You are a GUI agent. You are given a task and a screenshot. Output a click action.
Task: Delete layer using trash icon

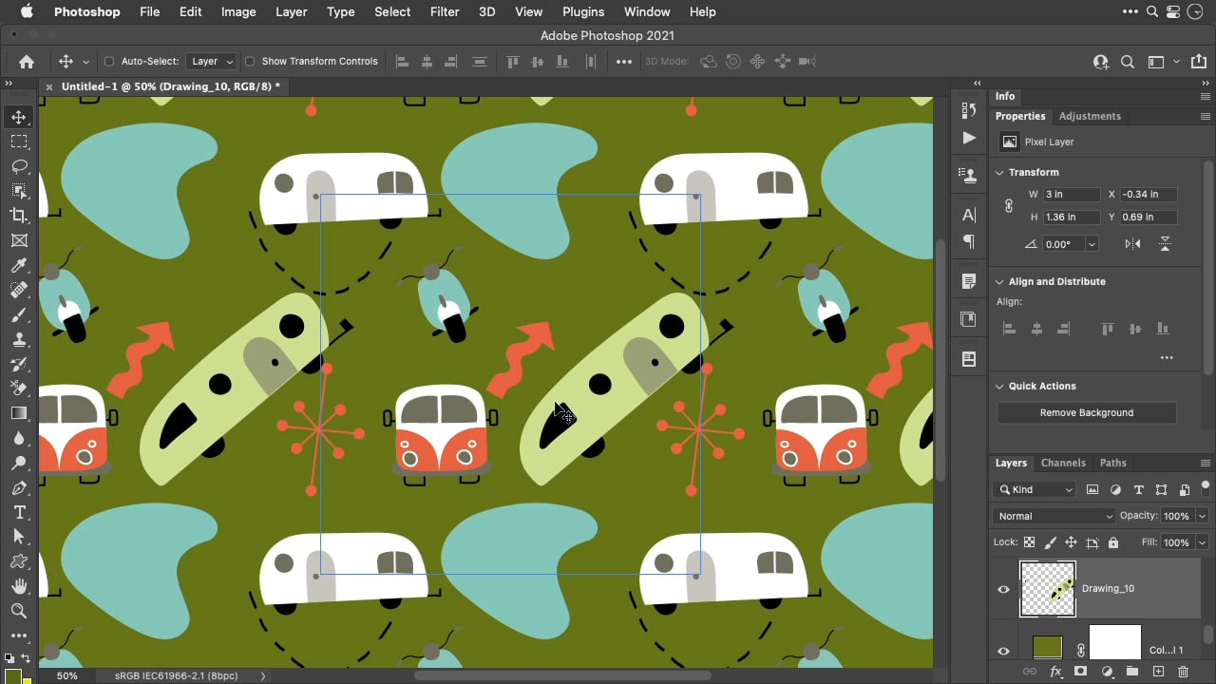(x=1183, y=672)
